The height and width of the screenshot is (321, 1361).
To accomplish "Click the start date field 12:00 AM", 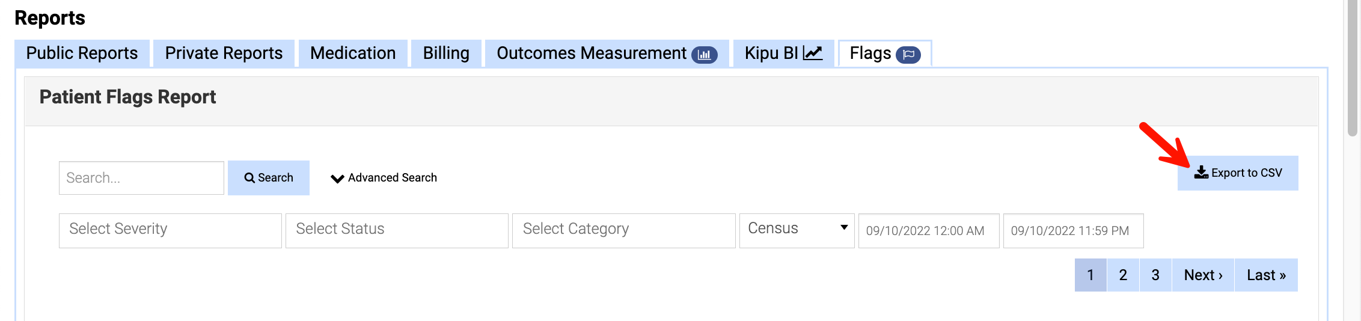I will (x=928, y=231).
